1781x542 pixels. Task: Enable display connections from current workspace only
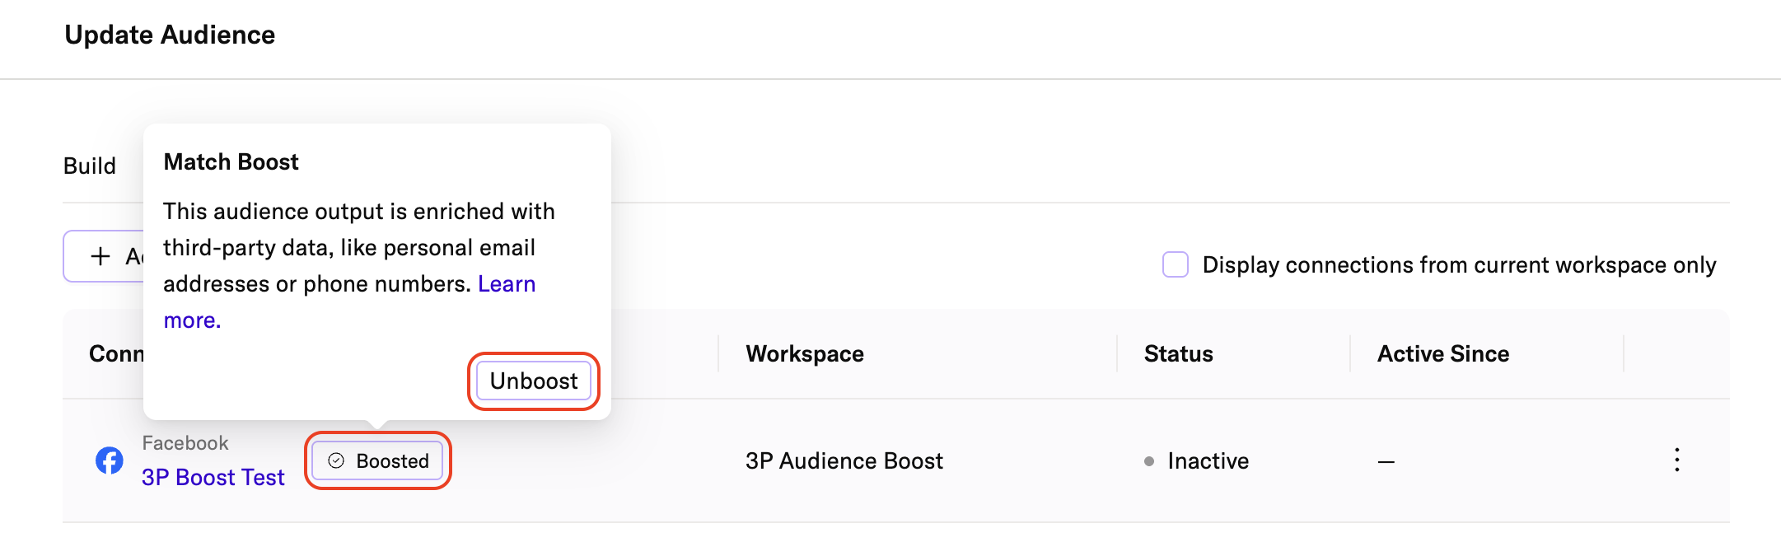tap(1176, 265)
